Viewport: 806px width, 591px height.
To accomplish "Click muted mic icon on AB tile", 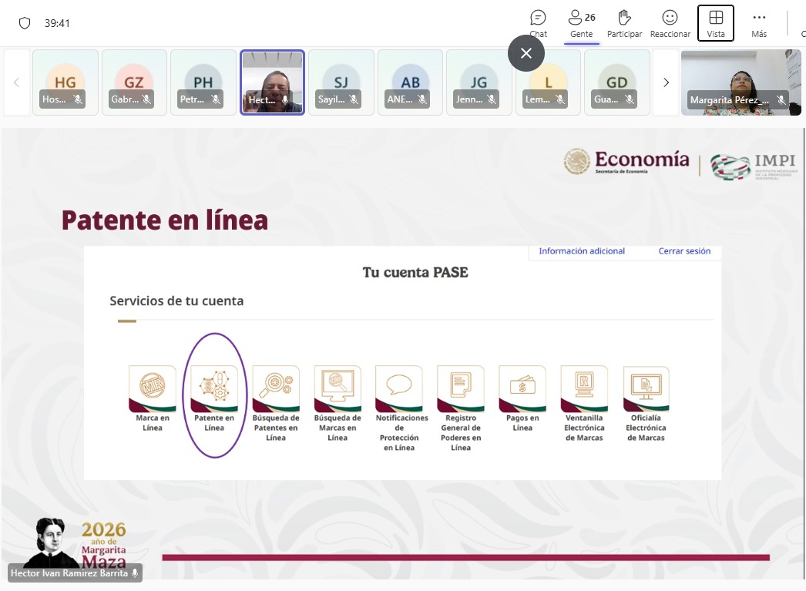I will [x=422, y=99].
